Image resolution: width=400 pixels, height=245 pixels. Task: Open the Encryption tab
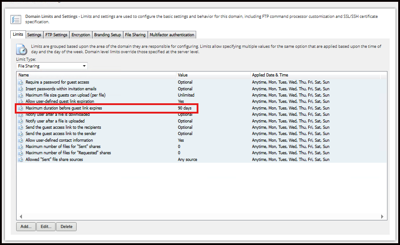[81, 34]
